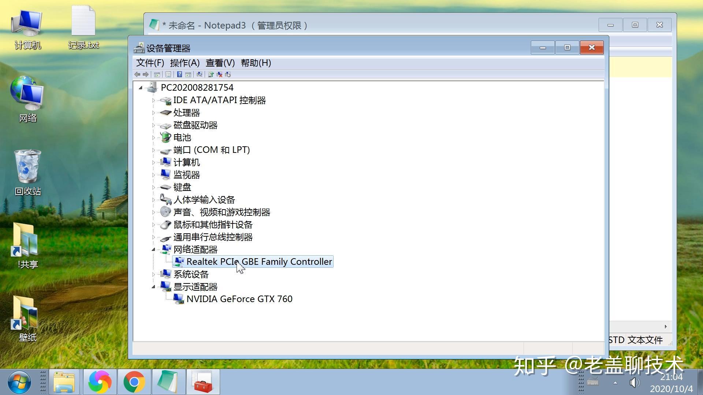The height and width of the screenshot is (395, 703).
Task: Toggle the console tree pane toolbar icon
Action: click(157, 75)
